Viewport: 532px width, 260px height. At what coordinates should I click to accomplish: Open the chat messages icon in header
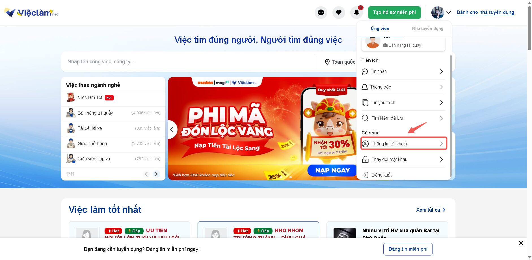point(321,12)
